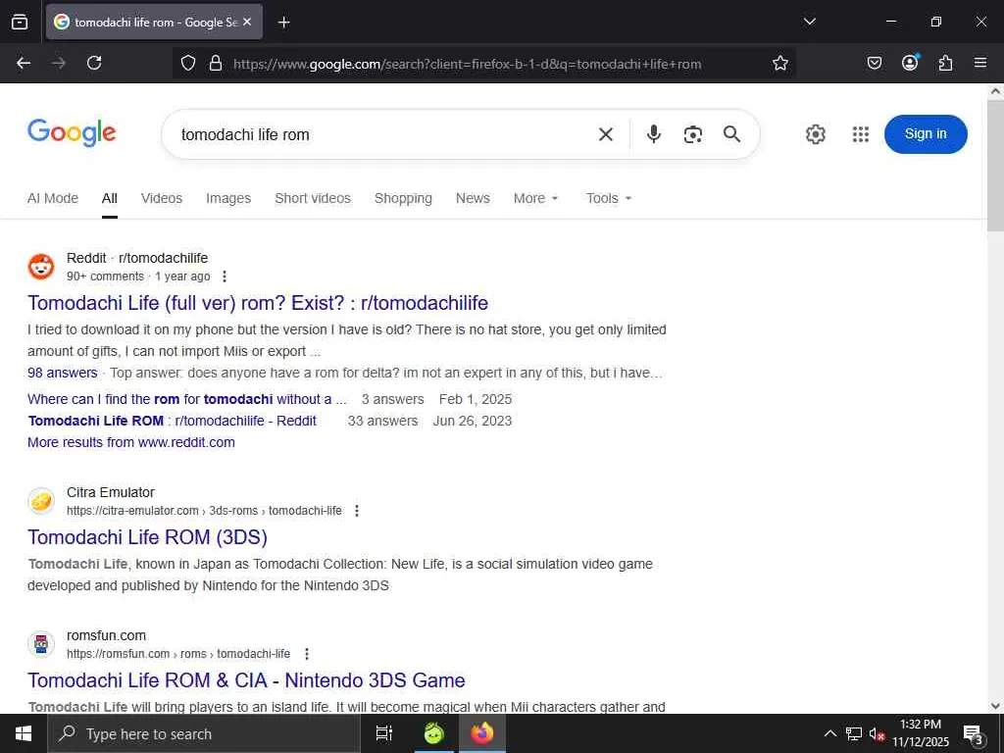Select the All results tab
Image resolution: width=1004 pixels, height=753 pixels.
[x=110, y=198]
